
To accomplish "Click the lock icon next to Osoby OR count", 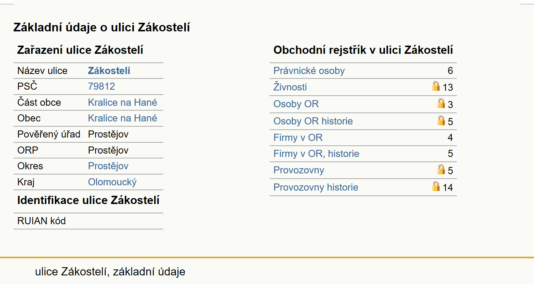I will pyautogui.click(x=441, y=104).
